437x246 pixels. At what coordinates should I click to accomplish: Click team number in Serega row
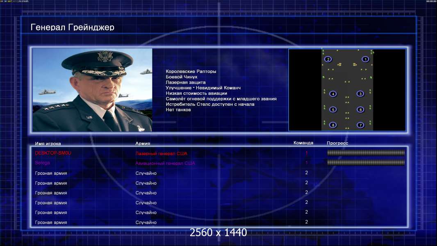tap(306, 163)
